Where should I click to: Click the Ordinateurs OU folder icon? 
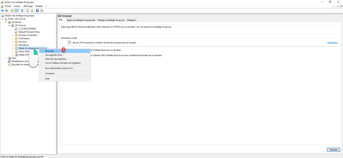16,38
